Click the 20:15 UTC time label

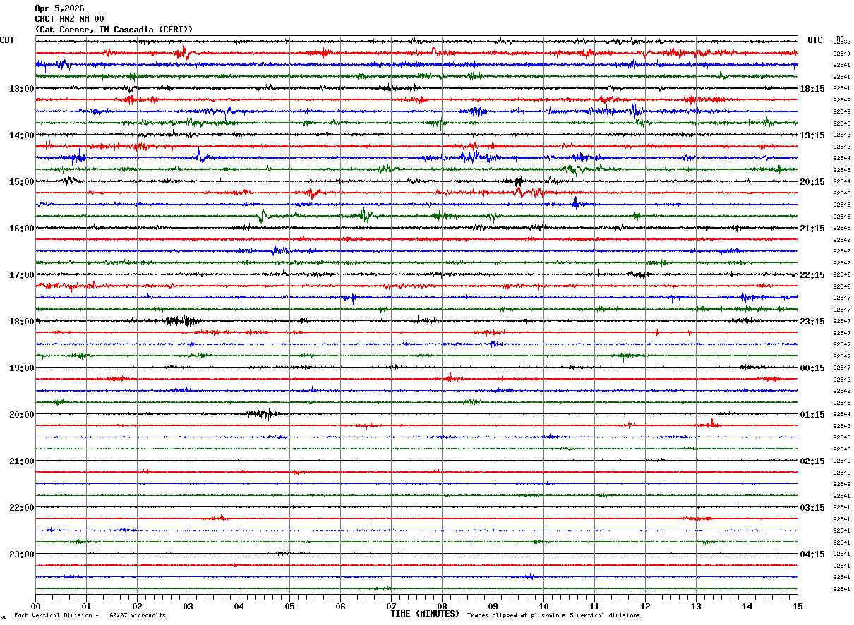click(x=812, y=182)
